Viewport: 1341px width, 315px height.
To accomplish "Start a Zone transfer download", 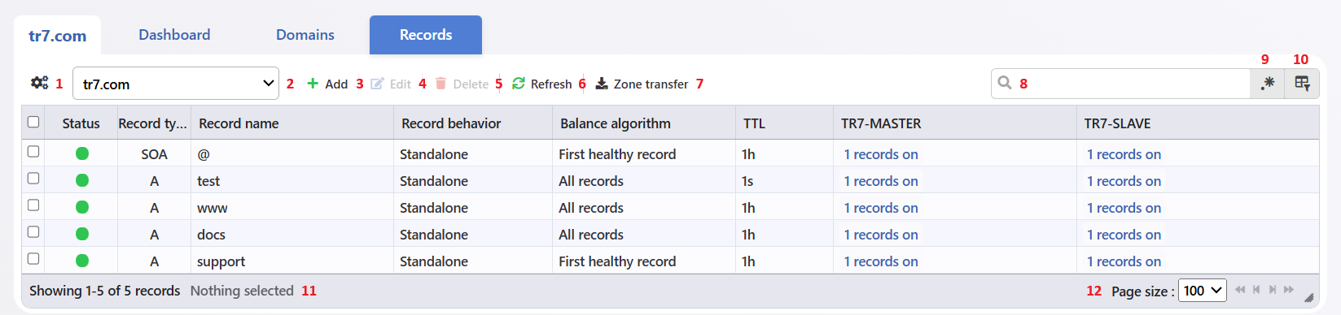I will [642, 84].
